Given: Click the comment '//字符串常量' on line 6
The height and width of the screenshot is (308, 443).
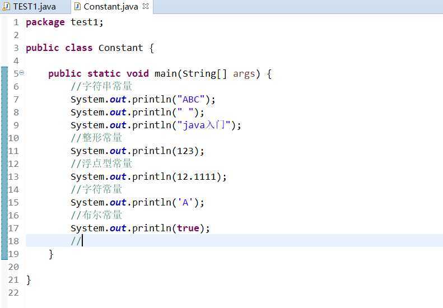Looking at the screenshot, I should [101, 86].
